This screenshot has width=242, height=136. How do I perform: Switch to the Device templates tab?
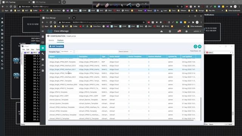(x=51, y=40)
